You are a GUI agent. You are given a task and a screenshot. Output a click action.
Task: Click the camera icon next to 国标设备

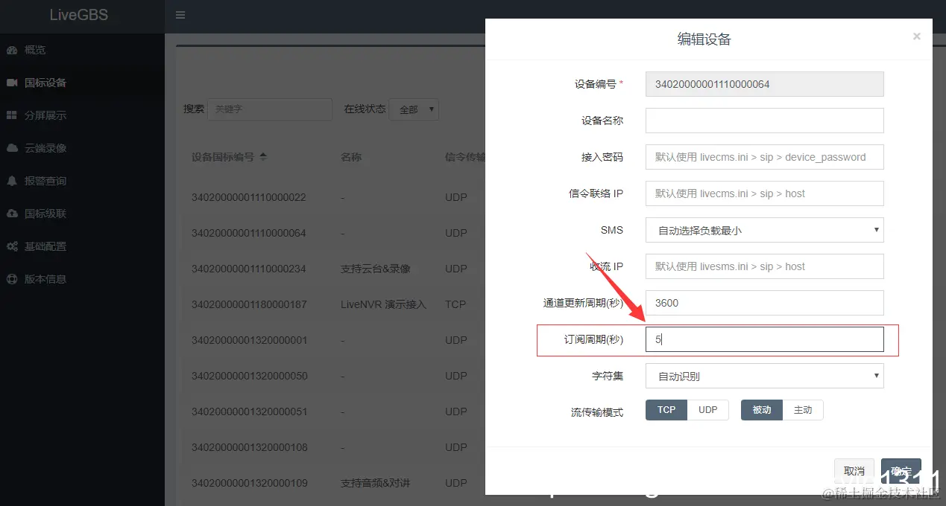(x=12, y=83)
